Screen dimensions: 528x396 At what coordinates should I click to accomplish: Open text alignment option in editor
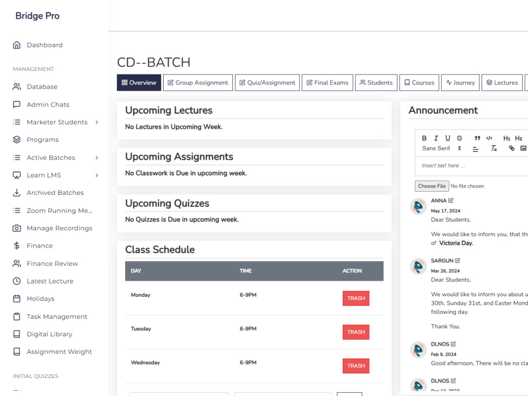pyautogui.click(x=476, y=148)
